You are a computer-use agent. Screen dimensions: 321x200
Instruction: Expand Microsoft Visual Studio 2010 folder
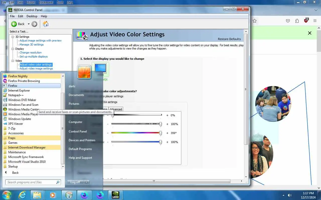[x=32, y=162]
